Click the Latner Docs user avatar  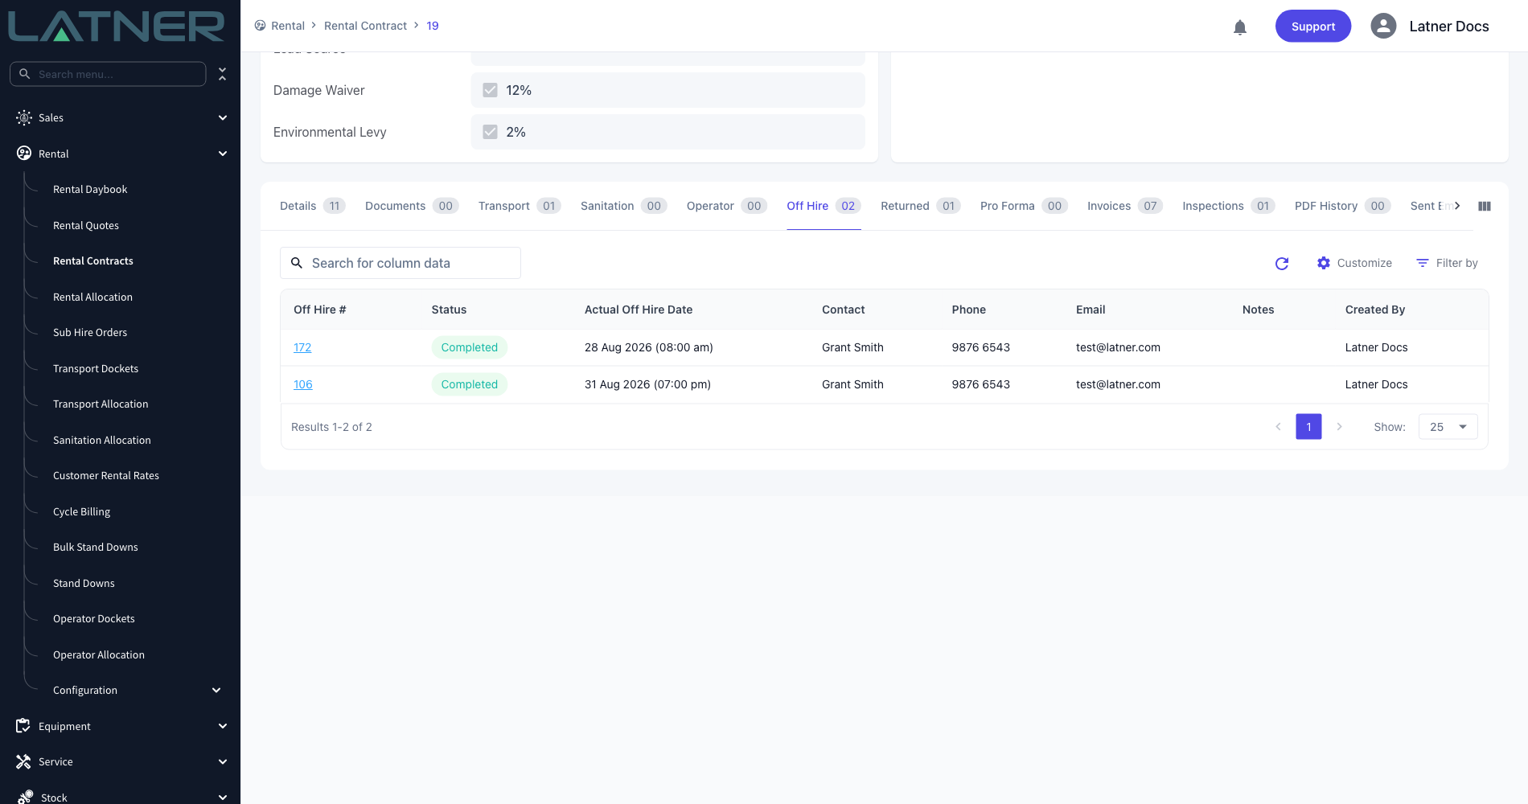tap(1383, 27)
